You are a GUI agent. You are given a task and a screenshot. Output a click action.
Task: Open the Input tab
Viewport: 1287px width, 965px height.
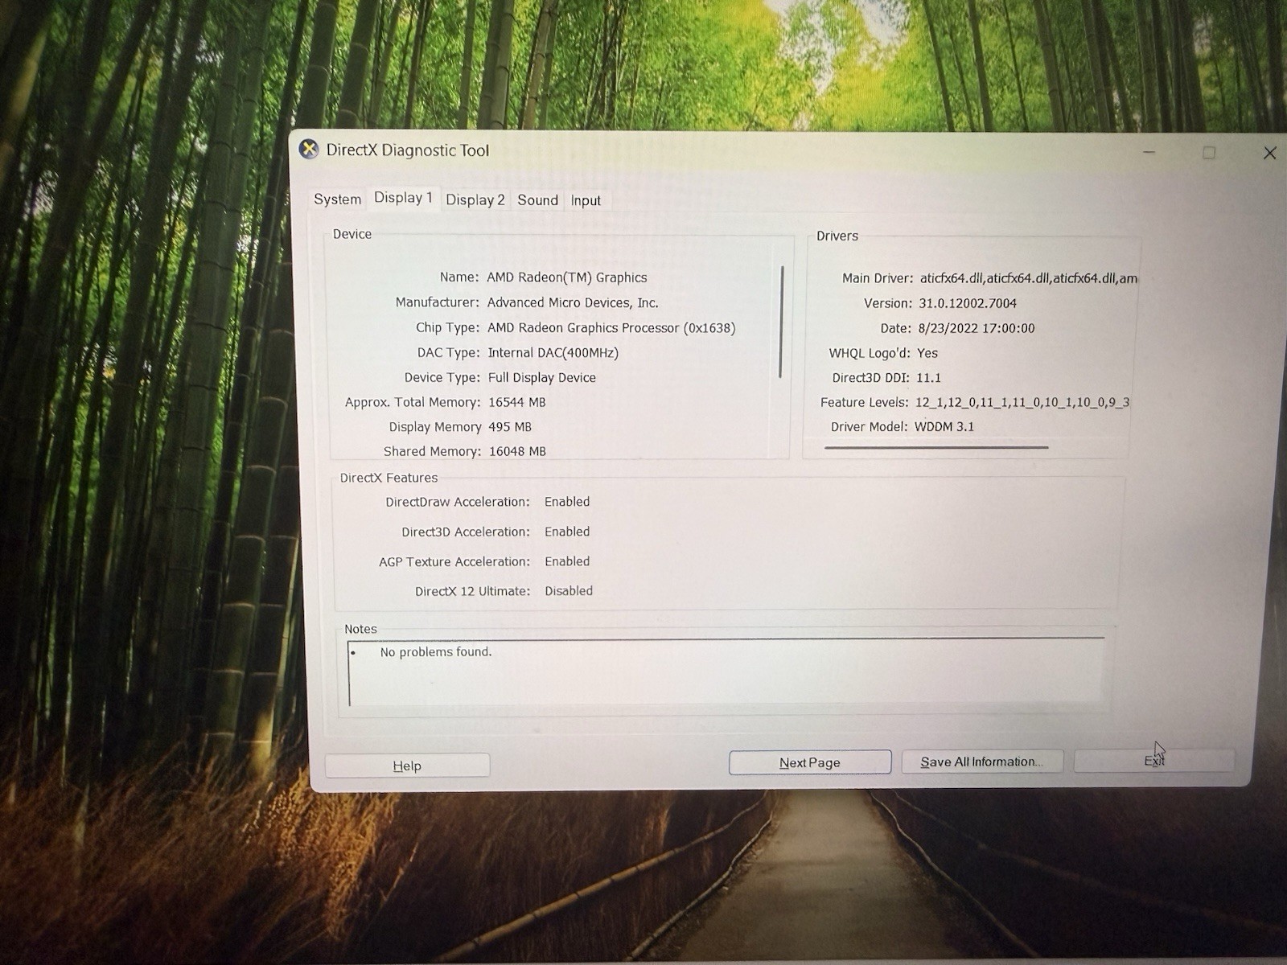click(586, 201)
